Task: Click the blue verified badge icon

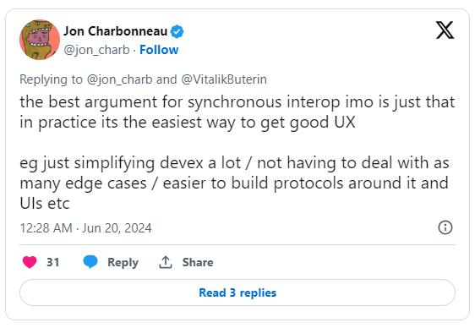Action: coord(177,31)
